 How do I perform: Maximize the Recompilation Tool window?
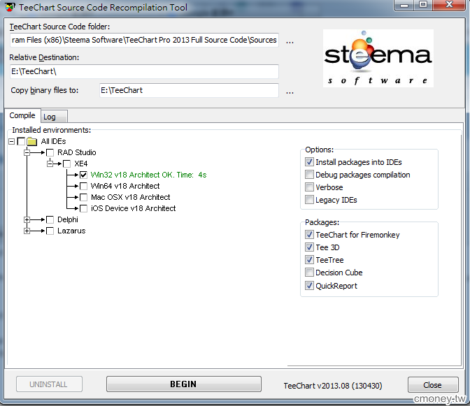coord(423,5)
